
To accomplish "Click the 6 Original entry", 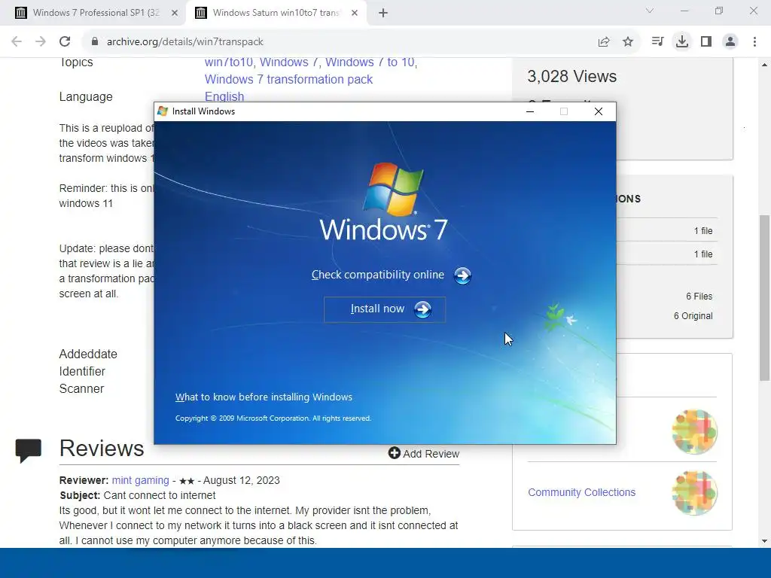I will (693, 315).
